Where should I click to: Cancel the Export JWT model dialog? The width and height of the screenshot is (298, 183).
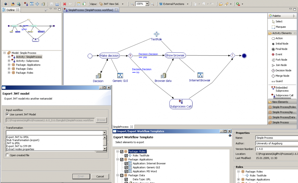click(100, 176)
